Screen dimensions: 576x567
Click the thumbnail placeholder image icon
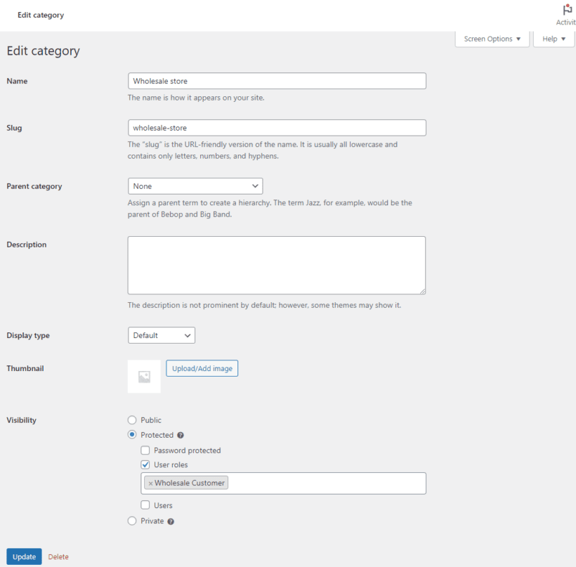point(143,377)
